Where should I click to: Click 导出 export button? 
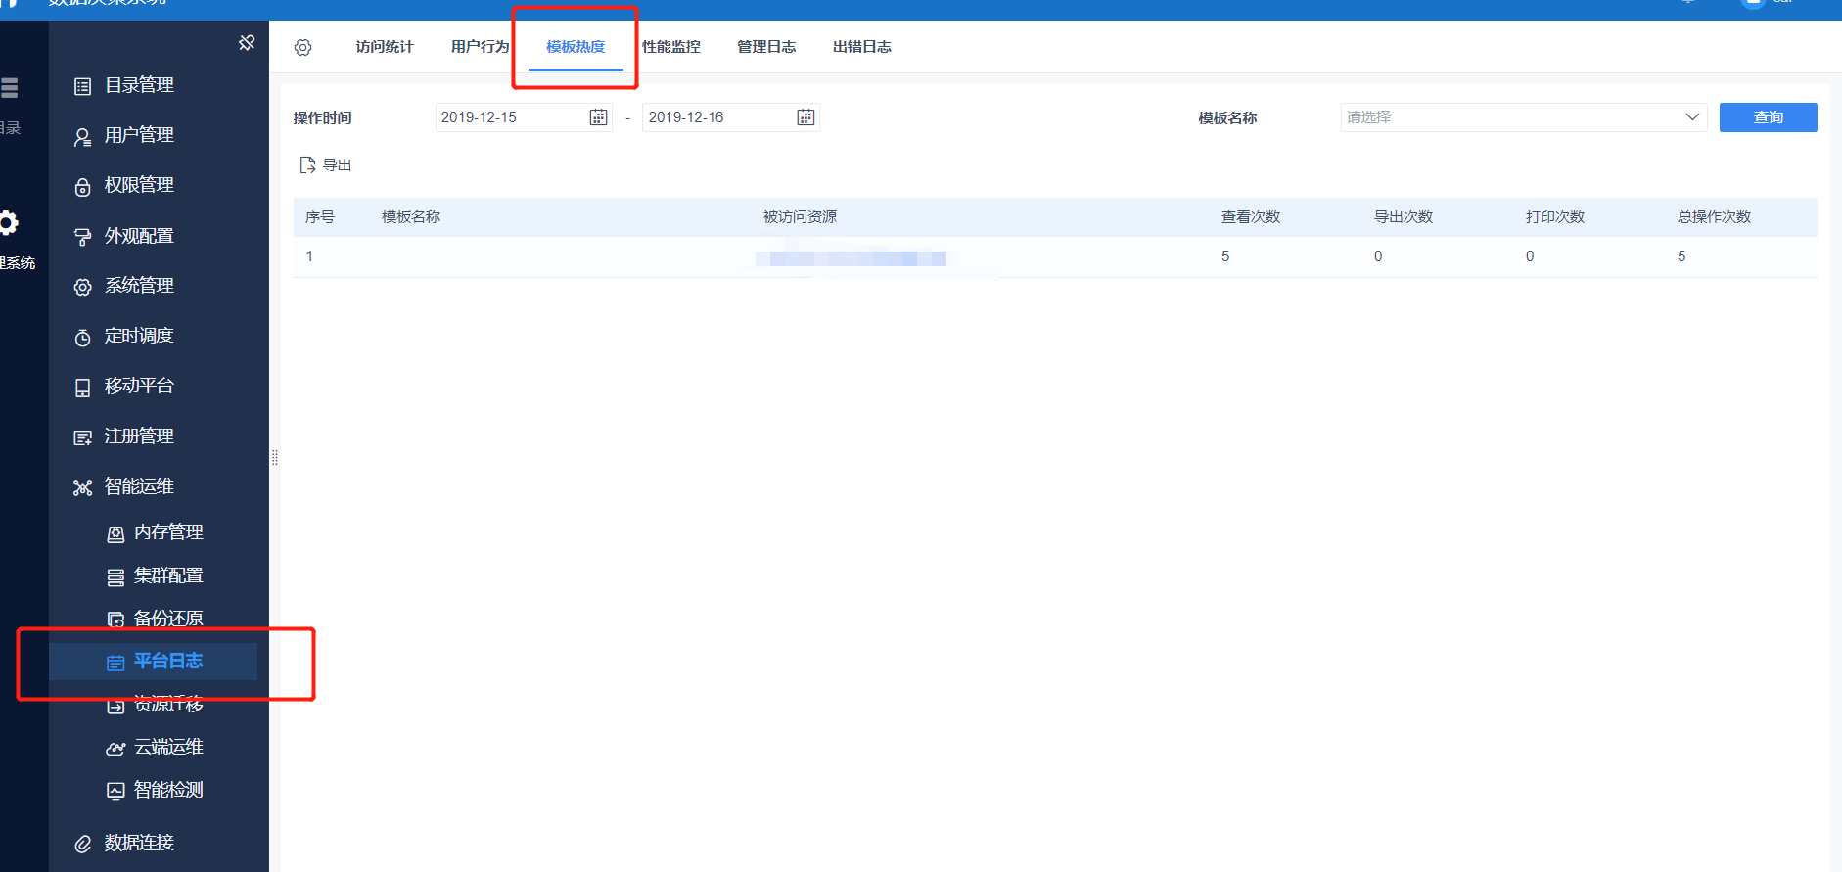326,165
